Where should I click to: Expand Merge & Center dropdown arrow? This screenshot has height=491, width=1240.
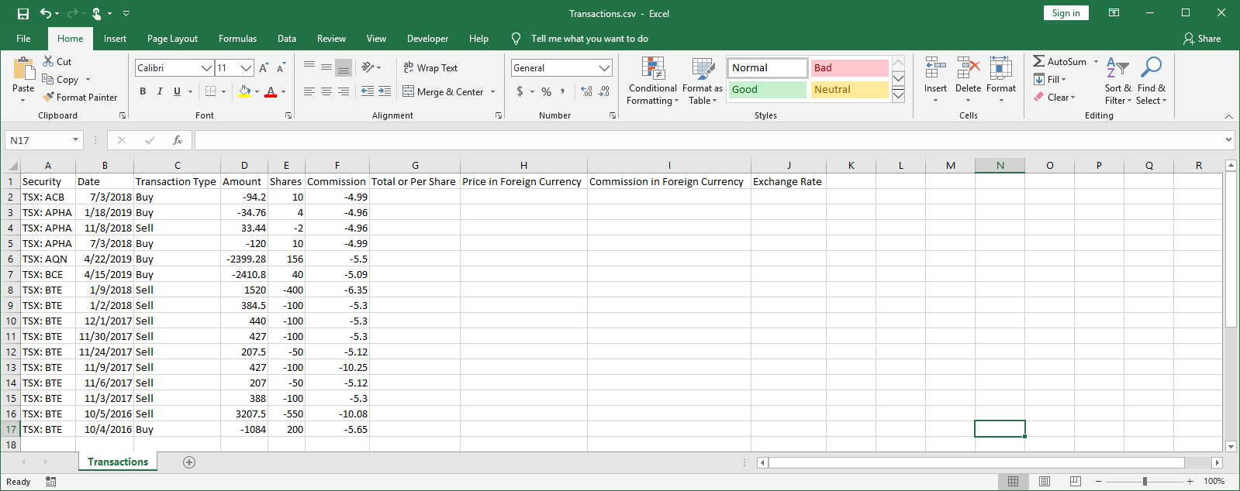click(x=492, y=91)
